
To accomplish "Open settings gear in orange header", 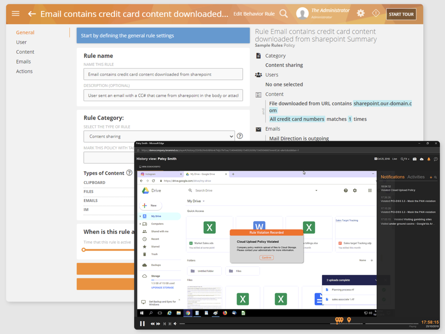I will point(360,13).
